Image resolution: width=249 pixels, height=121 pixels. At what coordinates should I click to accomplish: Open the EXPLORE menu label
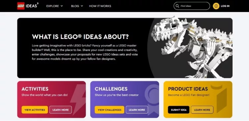[x=52, y=6]
